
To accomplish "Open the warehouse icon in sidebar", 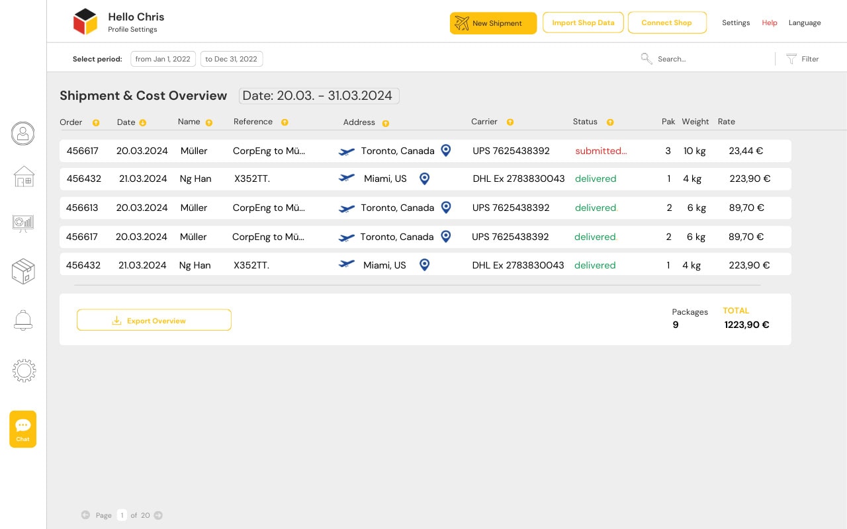I will click(x=23, y=177).
